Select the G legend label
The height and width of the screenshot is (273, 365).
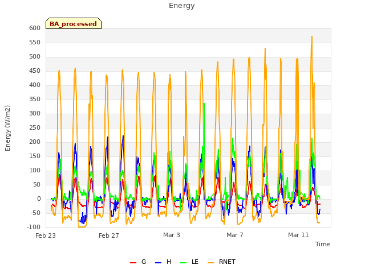144,262
